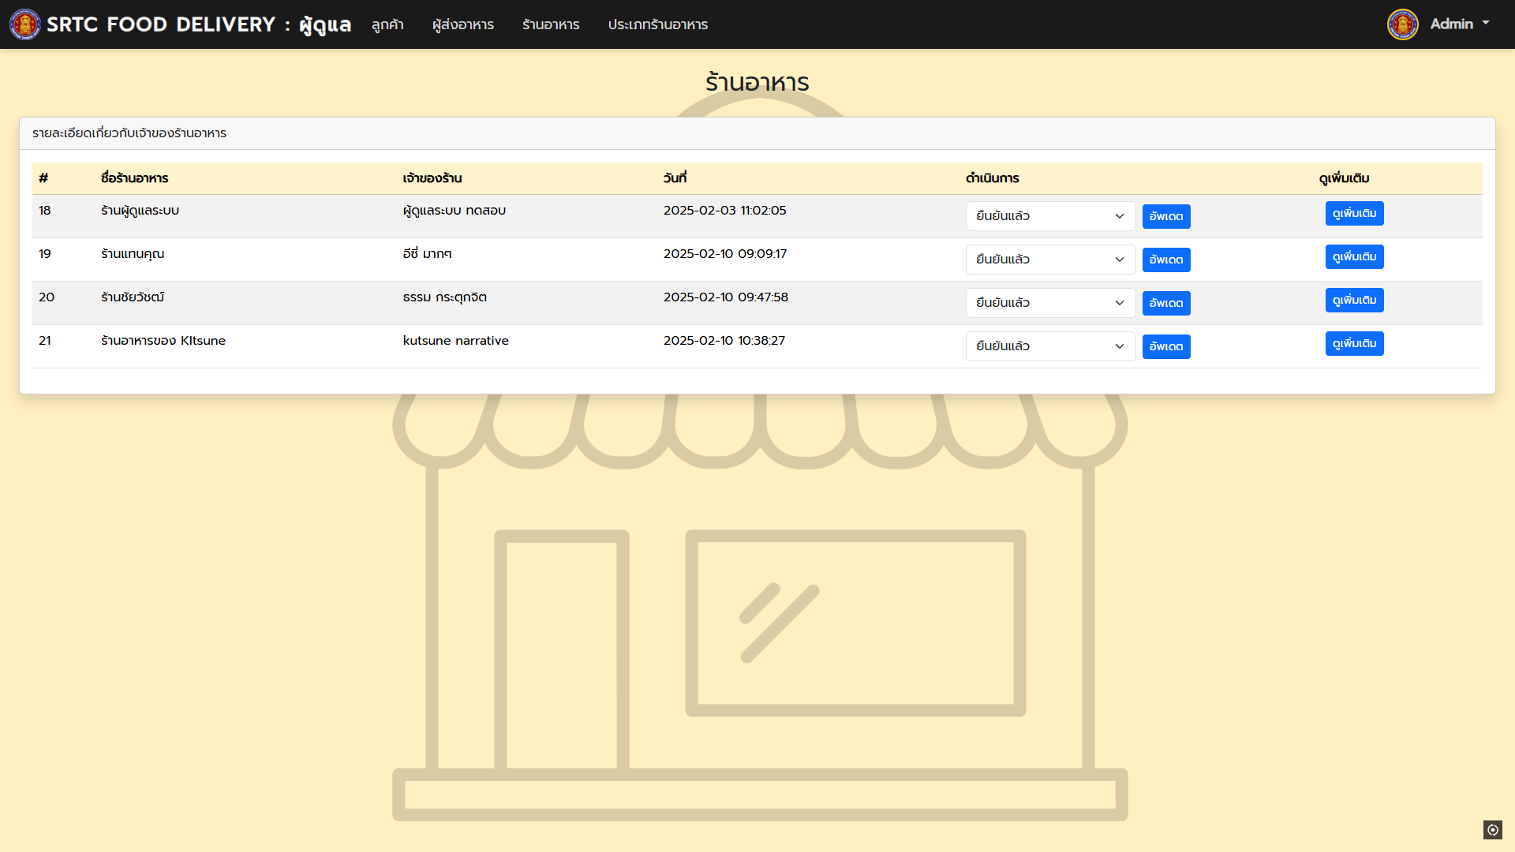Viewport: 1515px width, 852px height.
Task: Expand status dropdown for ร้านแทนคุณ
Action: 1049,260
